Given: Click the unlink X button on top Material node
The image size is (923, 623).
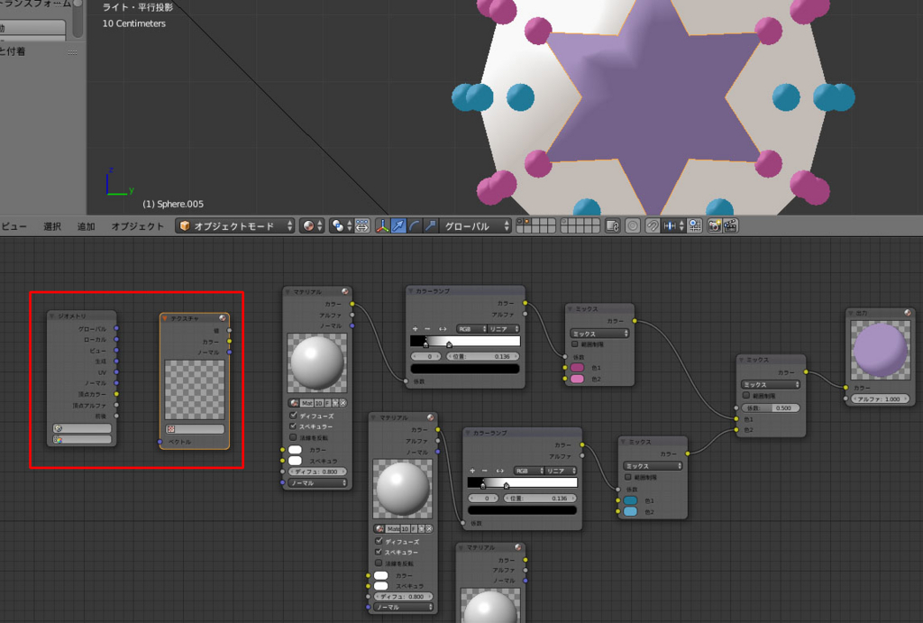Looking at the screenshot, I should (x=343, y=403).
